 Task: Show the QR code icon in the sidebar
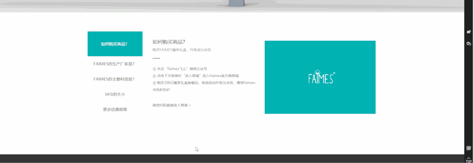tap(469, 148)
